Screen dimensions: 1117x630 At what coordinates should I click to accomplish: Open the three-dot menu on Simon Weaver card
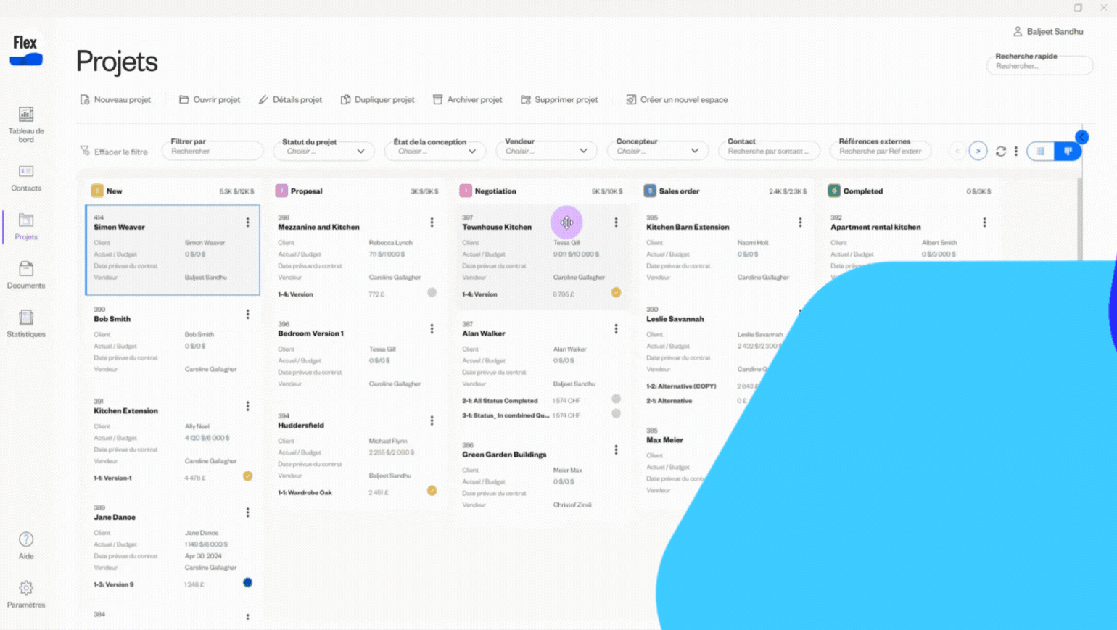click(x=248, y=223)
